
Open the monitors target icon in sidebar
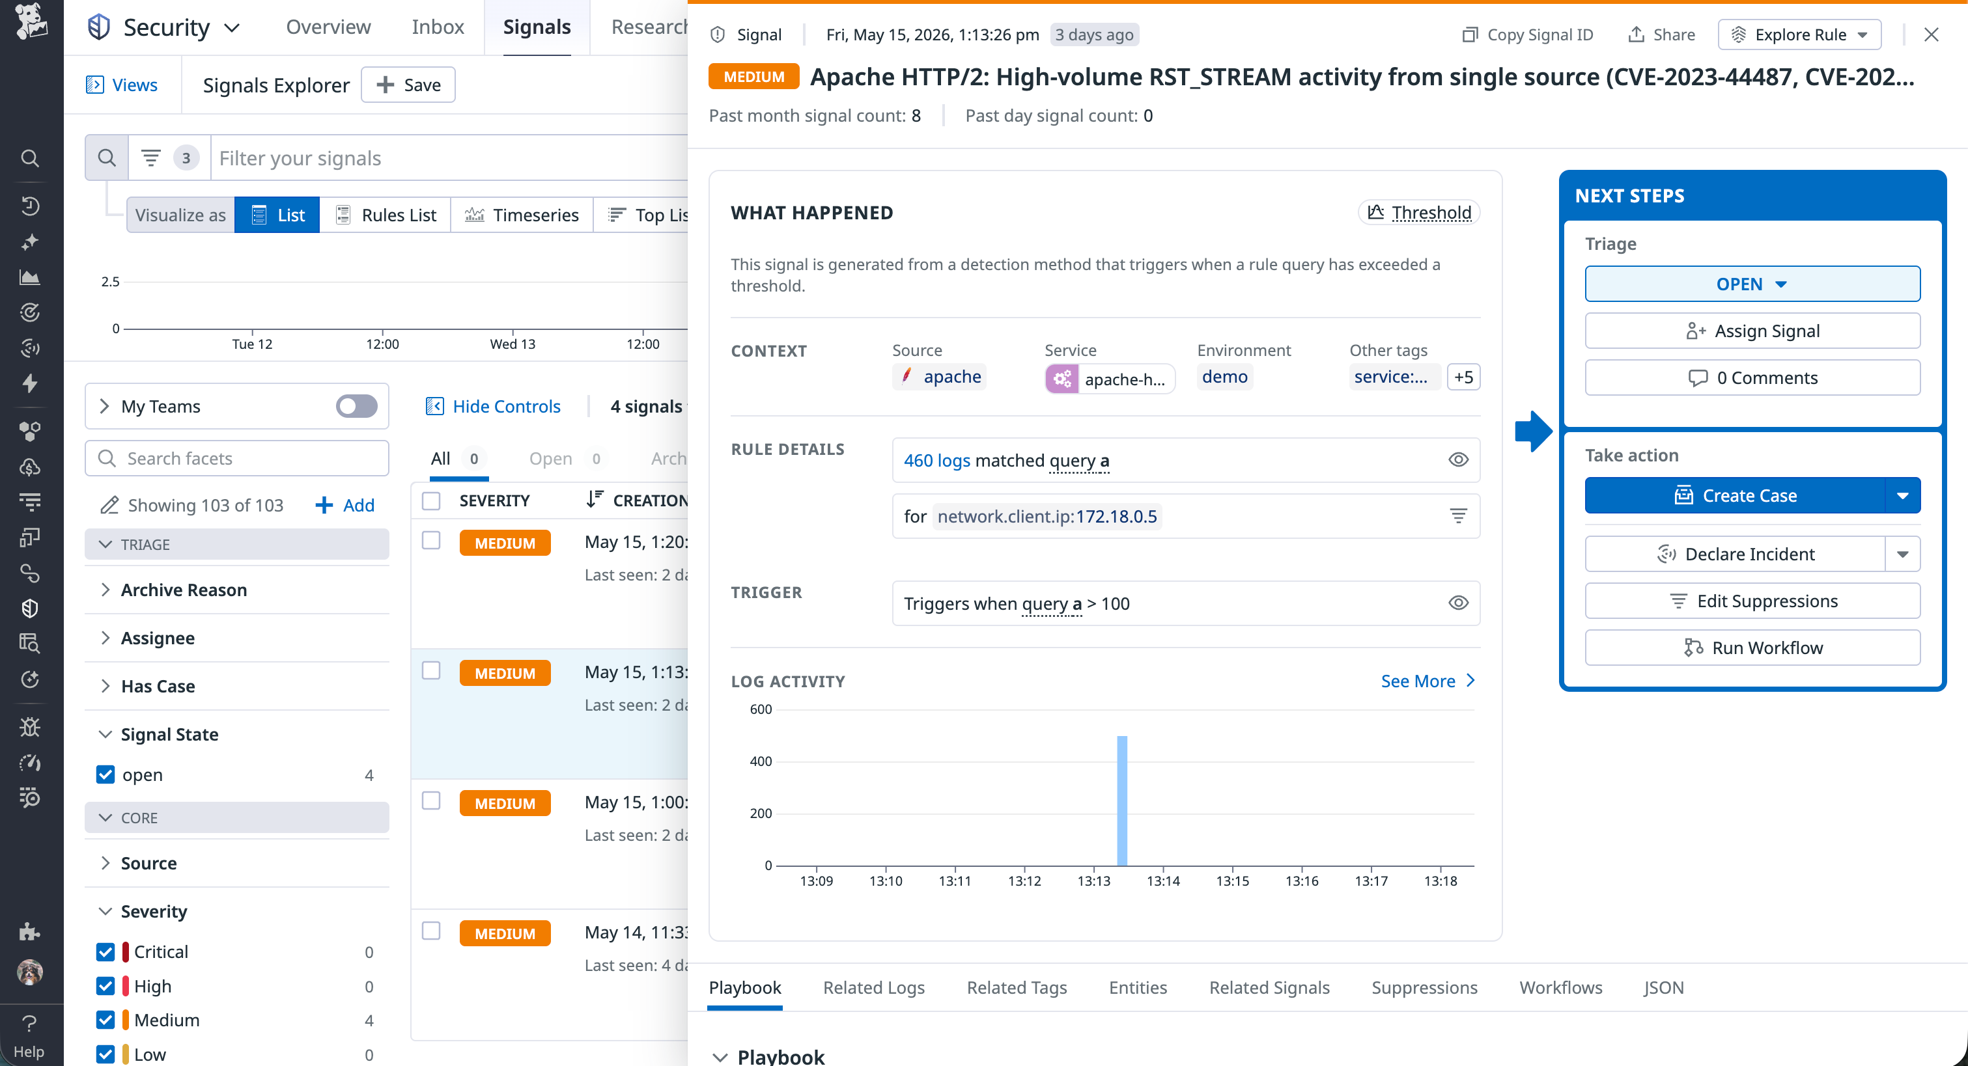tap(30, 312)
